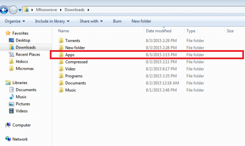Click the Libraries icon in navigation pane
Screen dimensions: 245x146
point(8,83)
